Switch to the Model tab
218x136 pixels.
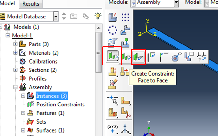click(7, 3)
